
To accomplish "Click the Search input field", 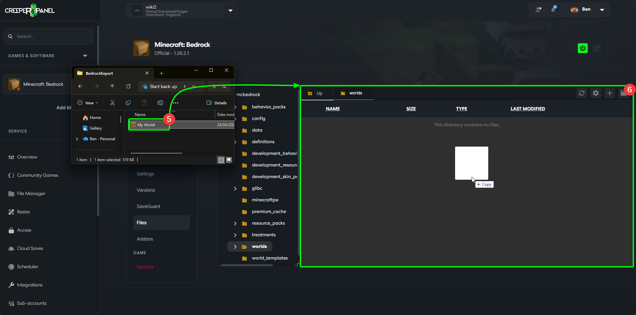I will click(x=48, y=36).
